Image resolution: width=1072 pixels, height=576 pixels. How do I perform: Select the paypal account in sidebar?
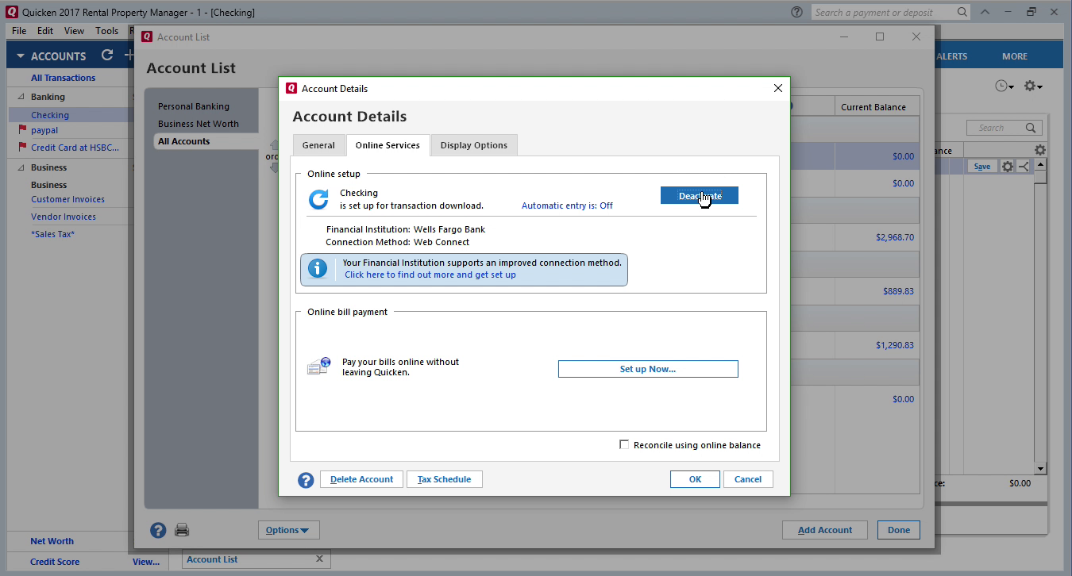[x=44, y=130]
